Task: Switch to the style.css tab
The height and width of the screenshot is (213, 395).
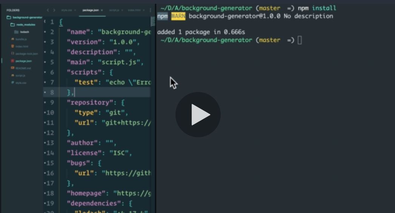Action: 66,10
